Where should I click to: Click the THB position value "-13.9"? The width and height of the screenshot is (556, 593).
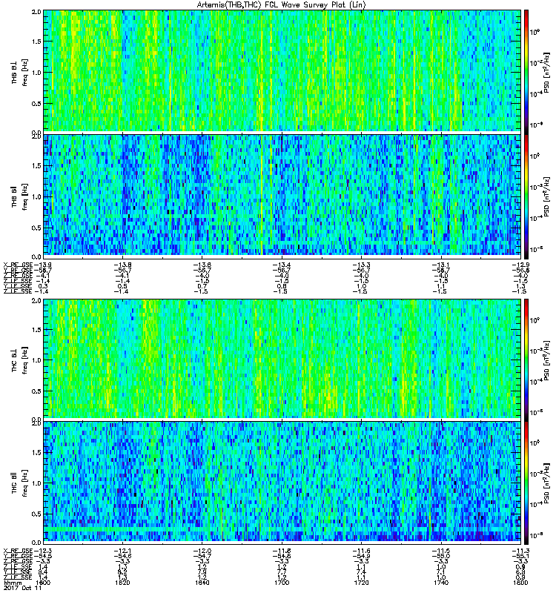(42, 265)
